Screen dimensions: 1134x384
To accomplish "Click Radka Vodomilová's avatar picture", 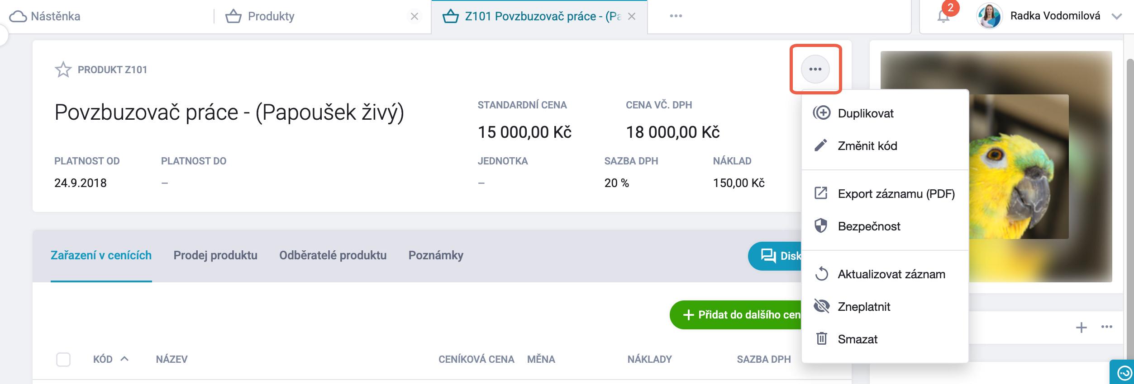I will coord(989,16).
